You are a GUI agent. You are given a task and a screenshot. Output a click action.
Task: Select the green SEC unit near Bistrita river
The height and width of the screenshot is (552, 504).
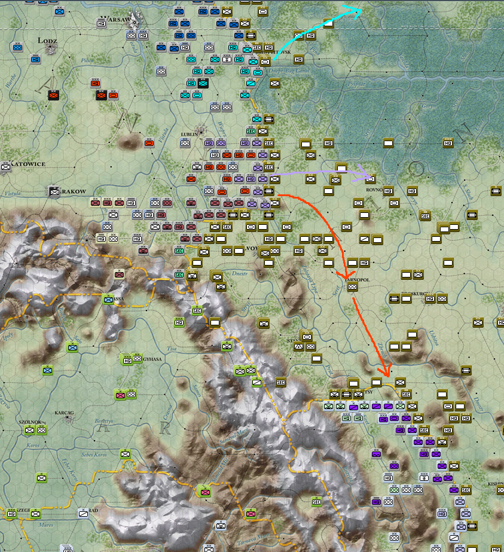(x=316, y=502)
